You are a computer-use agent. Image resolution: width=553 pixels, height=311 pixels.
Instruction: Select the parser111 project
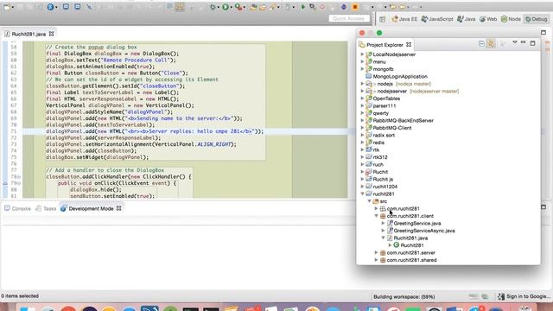pos(384,105)
